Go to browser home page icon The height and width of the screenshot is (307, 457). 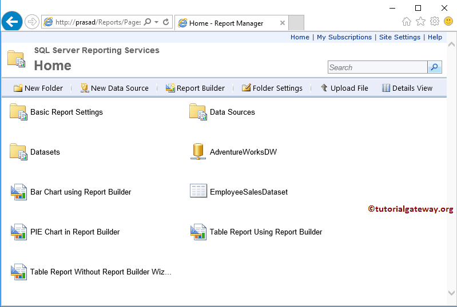click(407, 22)
